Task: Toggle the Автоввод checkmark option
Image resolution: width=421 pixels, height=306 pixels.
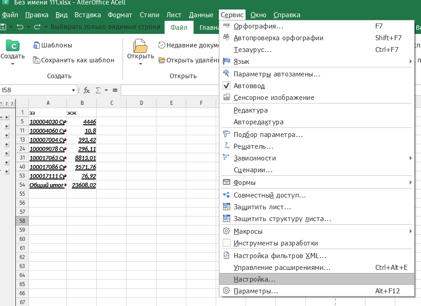Action: (x=249, y=86)
